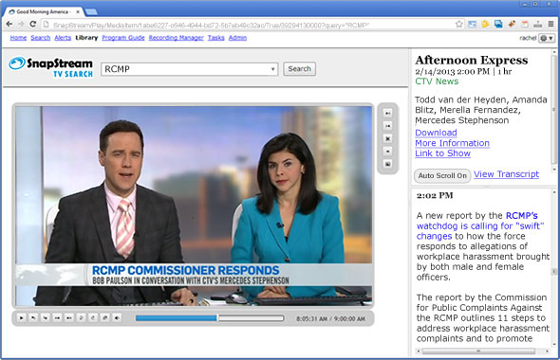Image resolution: width=560 pixels, height=360 pixels.
Task: Click the play button in the video controls
Action: click(21, 317)
